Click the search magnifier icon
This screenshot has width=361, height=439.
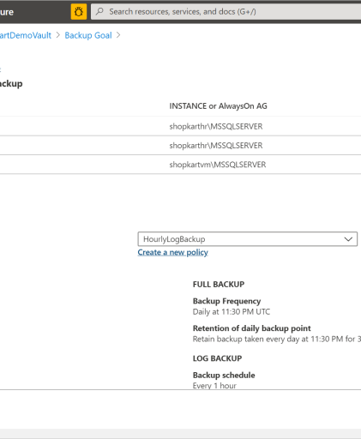[x=99, y=11]
